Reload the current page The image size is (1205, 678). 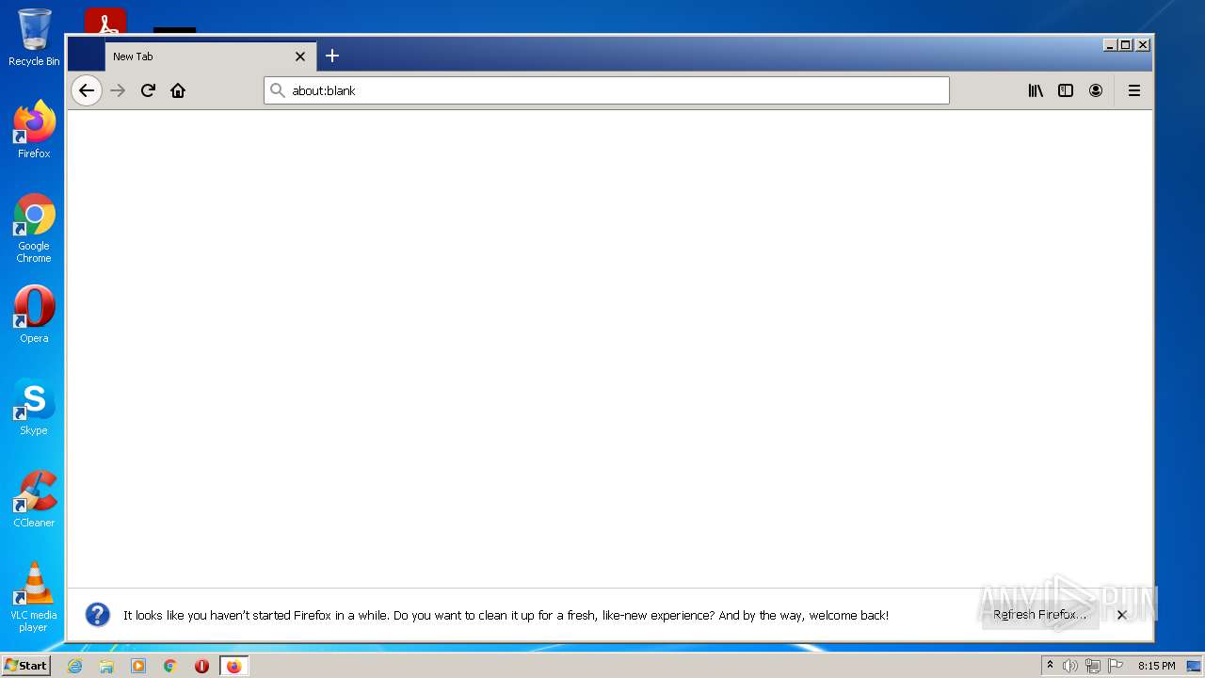point(148,90)
